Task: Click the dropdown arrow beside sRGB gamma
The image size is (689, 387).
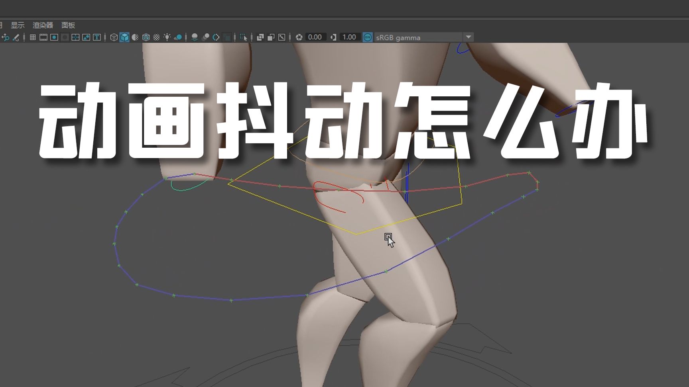Action: (469, 37)
